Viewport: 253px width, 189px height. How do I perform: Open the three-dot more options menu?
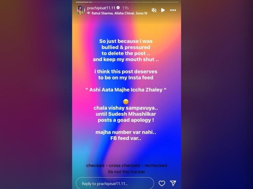[x=173, y=10]
